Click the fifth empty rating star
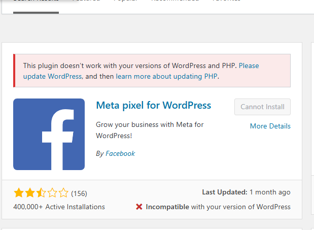 (x=64, y=193)
